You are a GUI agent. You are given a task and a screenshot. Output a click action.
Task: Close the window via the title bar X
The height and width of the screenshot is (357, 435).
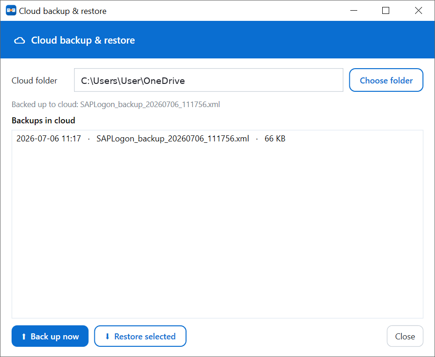point(418,11)
